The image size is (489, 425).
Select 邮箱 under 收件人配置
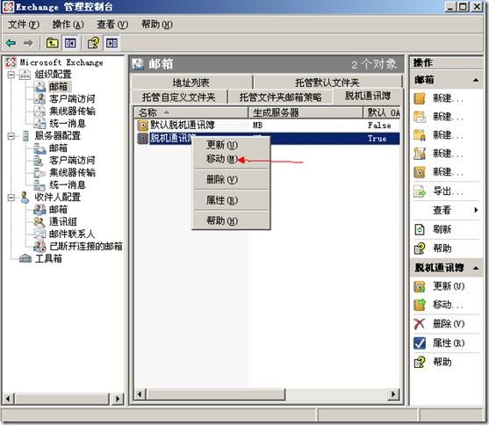pos(58,209)
